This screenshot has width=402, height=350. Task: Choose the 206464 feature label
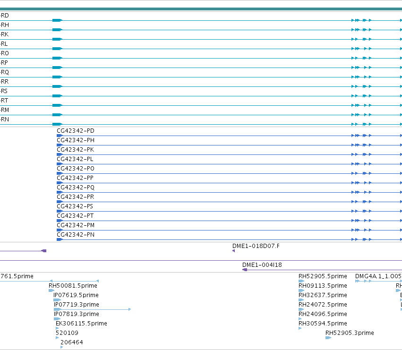pos(72,342)
